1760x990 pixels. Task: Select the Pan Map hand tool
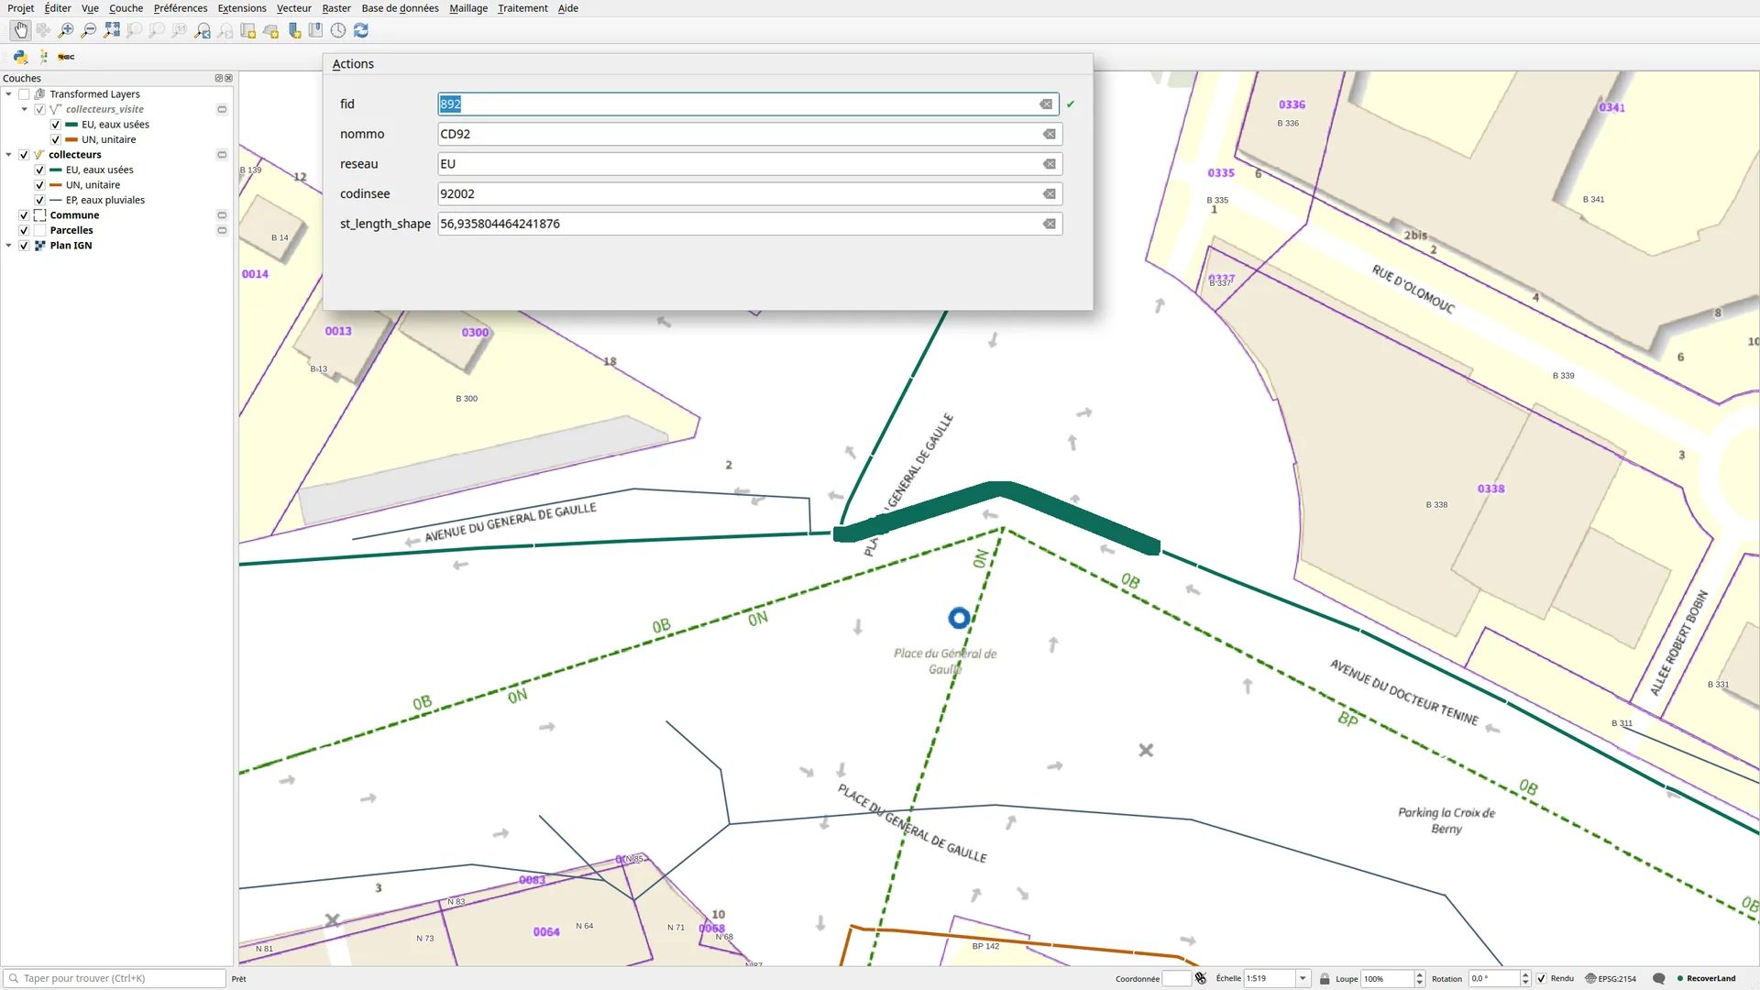click(x=20, y=30)
